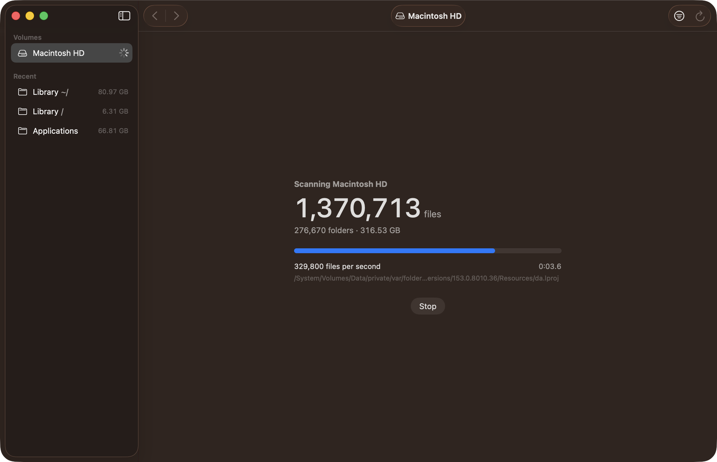Click the folder icon beside Library ~/
This screenshot has height=462, width=717.
(22, 92)
